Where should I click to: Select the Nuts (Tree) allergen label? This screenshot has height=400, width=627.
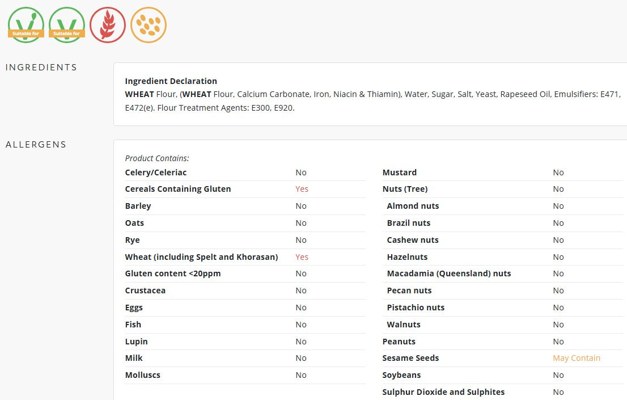point(405,189)
